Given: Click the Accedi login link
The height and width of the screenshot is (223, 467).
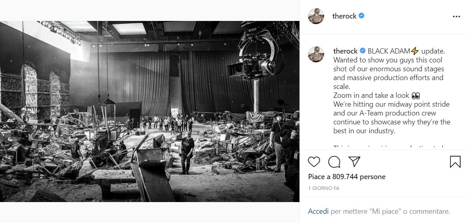Looking at the screenshot, I should coord(318,211).
